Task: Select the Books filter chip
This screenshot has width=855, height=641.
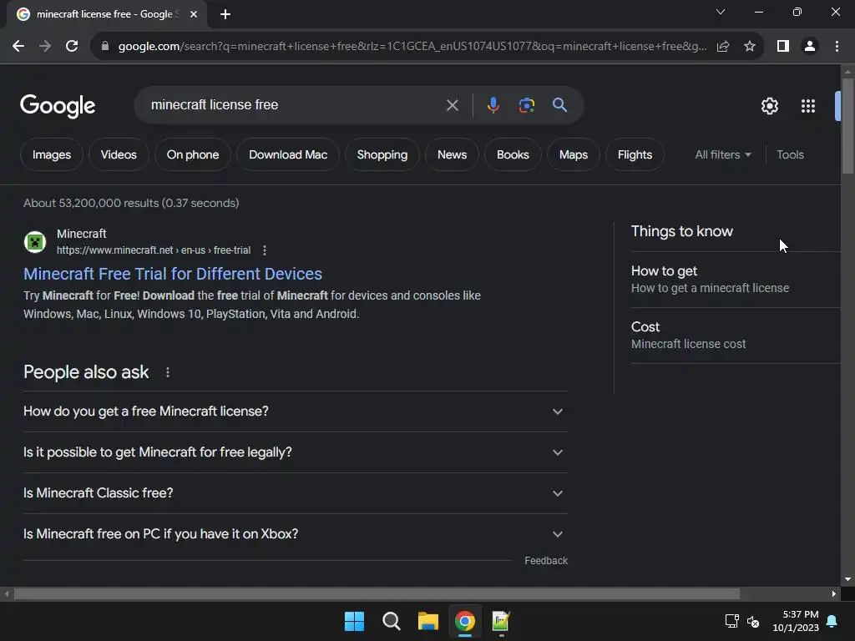Action: pyautogui.click(x=513, y=154)
